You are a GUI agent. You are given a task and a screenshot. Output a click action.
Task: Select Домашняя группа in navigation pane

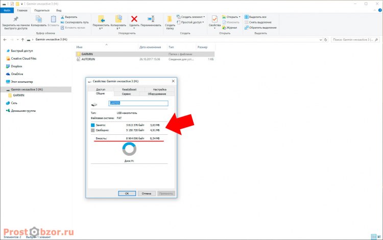pos(21,111)
